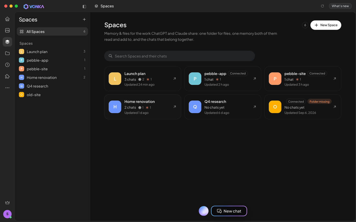Click the Q tile on Q4 research card
The image size is (356, 222).
click(195, 107)
